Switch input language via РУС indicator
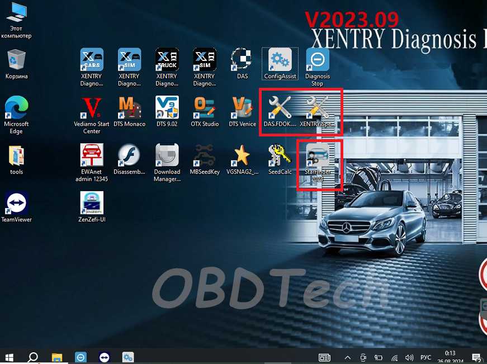487x364 pixels. [x=426, y=357]
